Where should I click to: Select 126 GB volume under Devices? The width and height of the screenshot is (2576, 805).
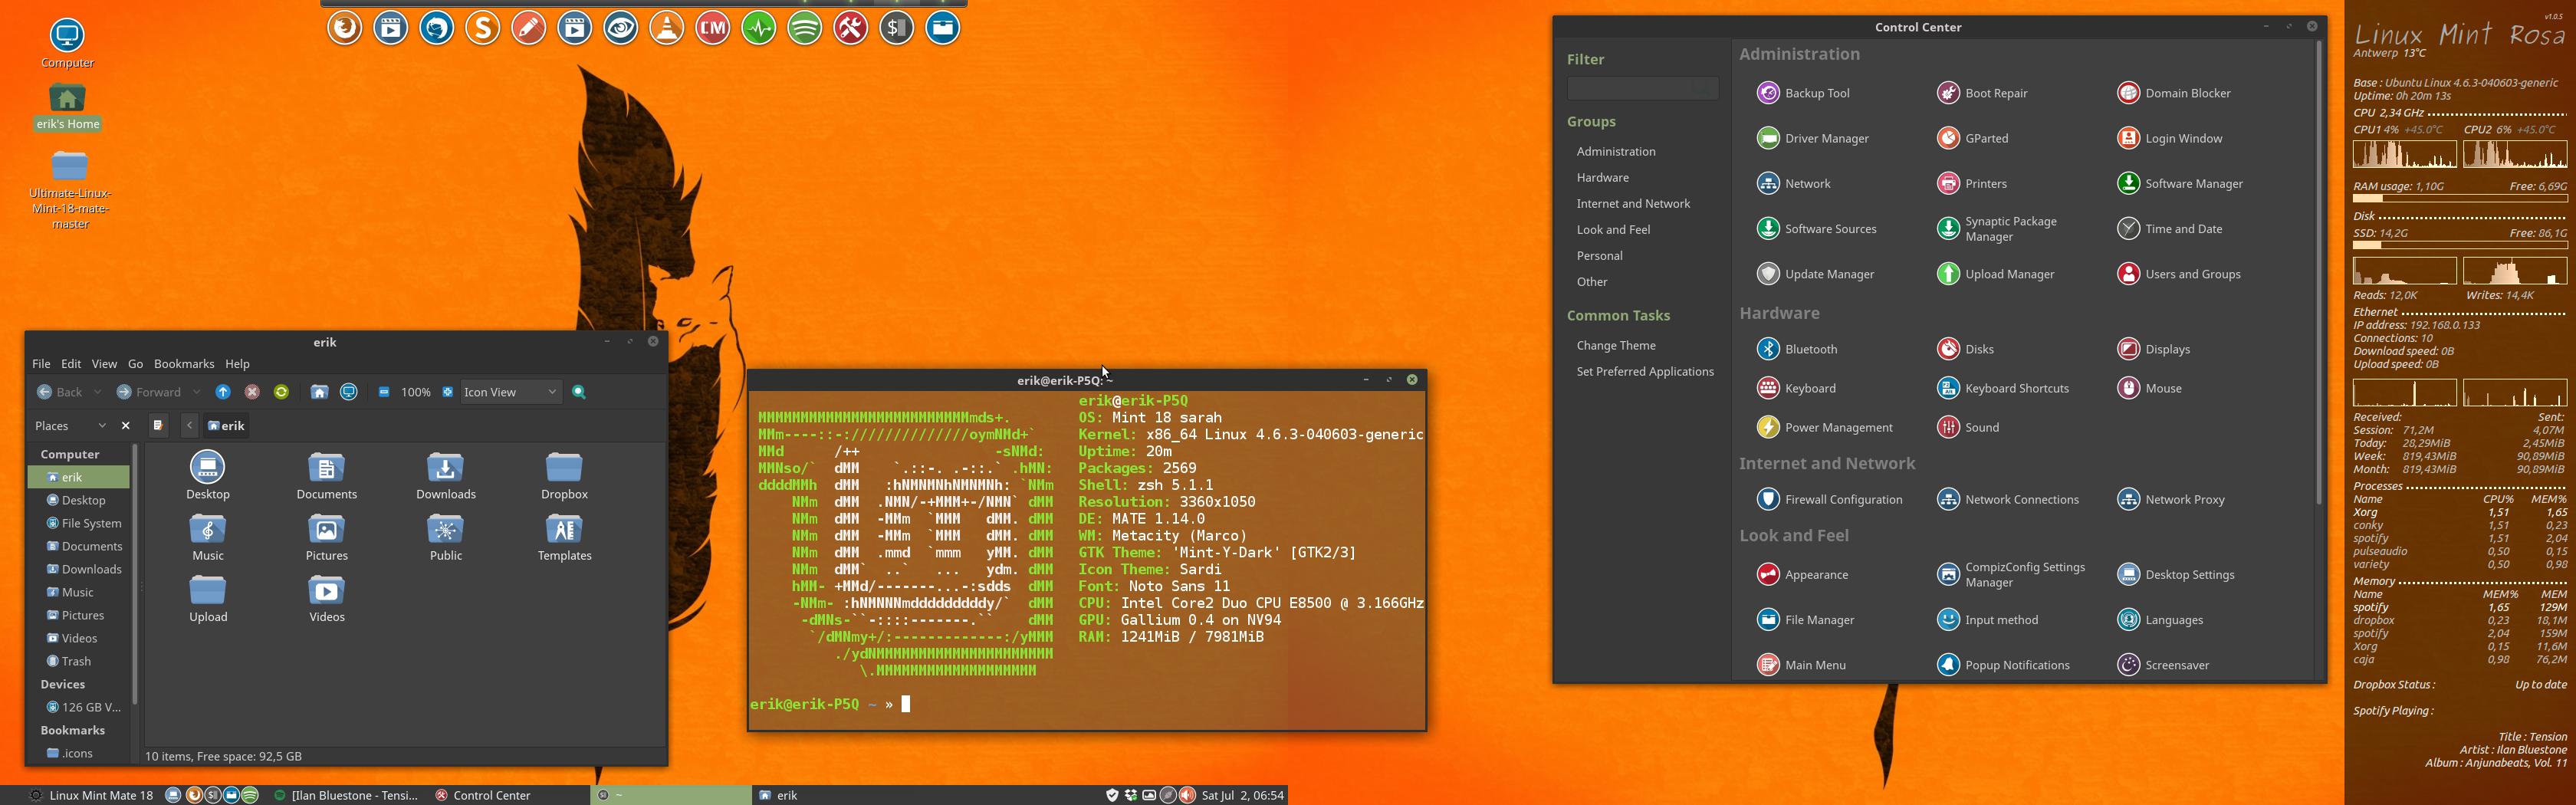pyautogui.click(x=84, y=707)
